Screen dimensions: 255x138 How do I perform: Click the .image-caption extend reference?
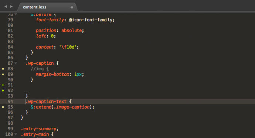pyautogui.click(x=72, y=107)
